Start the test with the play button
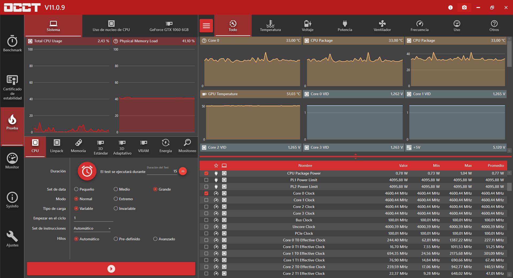 [111, 269]
